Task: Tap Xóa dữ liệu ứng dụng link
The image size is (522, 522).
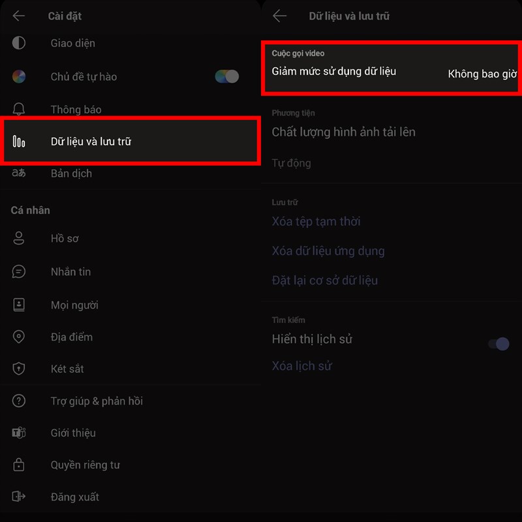Action: [x=328, y=251]
